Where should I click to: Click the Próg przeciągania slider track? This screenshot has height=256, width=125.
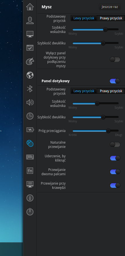96,131
